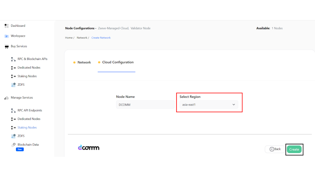Click the Node Name input field
Viewport: 315px width, 177px height.
pyautogui.click(x=145, y=104)
